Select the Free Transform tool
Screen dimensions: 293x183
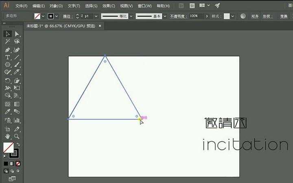click(x=17, y=88)
